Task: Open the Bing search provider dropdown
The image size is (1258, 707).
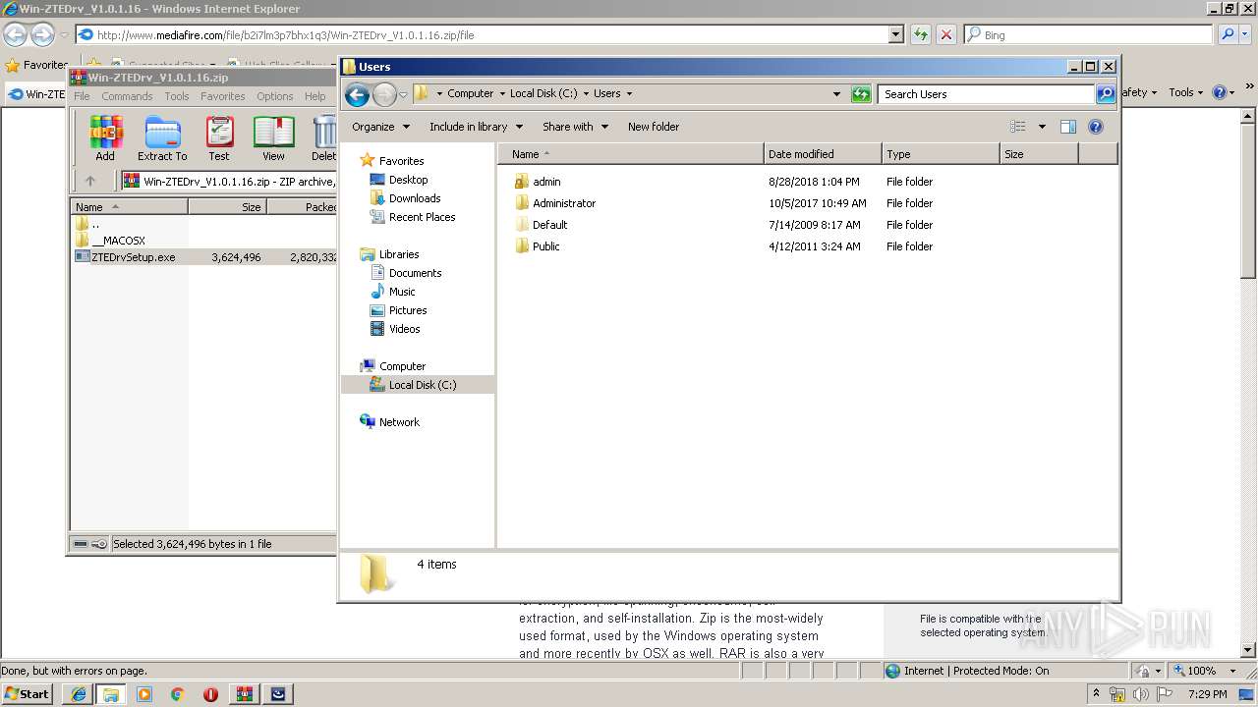Action: pyautogui.click(x=1246, y=34)
